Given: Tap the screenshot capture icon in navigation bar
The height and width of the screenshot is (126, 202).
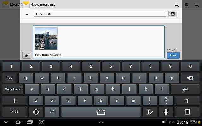Looking at the screenshot, I should point(41,122).
